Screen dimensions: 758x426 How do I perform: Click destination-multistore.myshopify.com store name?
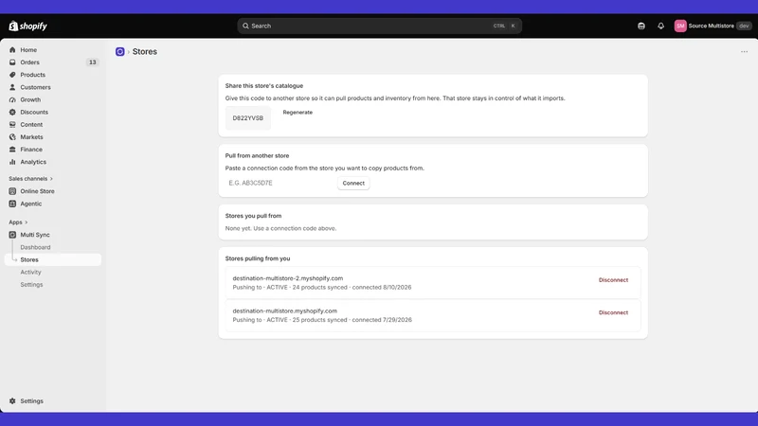click(285, 311)
